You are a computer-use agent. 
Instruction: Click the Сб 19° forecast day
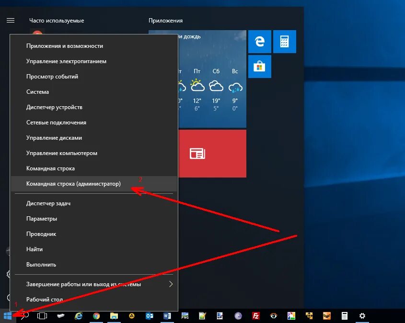[x=216, y=89]
